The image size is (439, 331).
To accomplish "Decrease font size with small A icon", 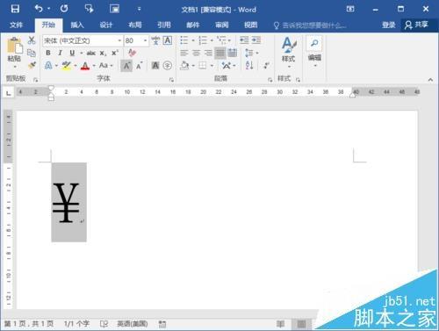I will pos(139,66).
